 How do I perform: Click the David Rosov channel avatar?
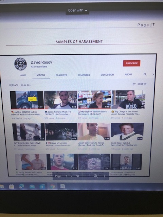click(x=20, y=64)
